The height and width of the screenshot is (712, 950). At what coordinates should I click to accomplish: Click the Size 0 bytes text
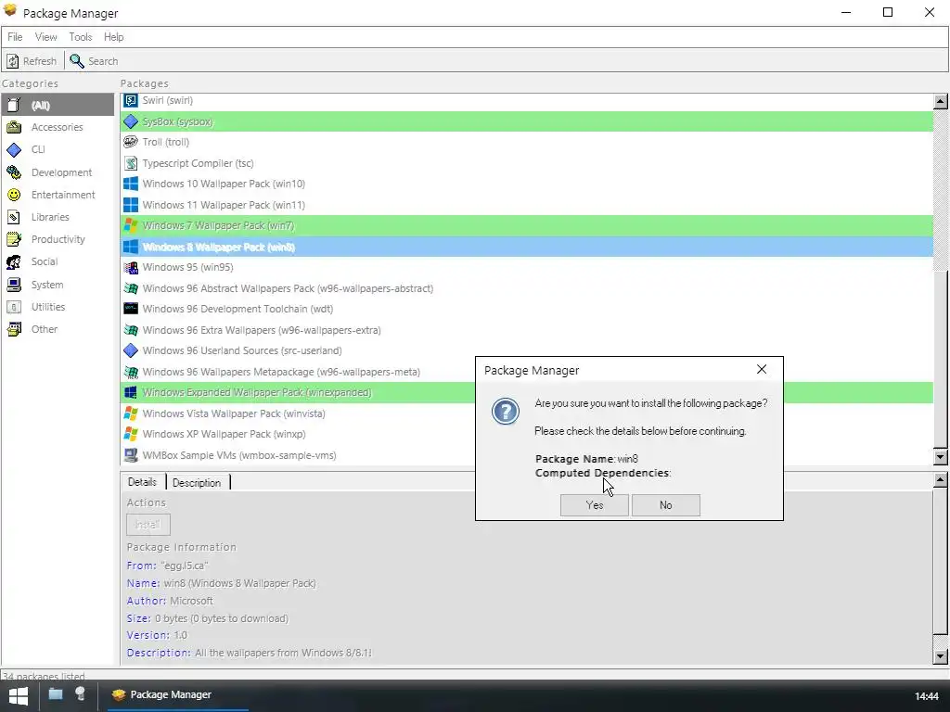coord(207,618)
